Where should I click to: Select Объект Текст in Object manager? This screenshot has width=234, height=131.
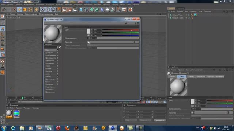click(177, 15)
